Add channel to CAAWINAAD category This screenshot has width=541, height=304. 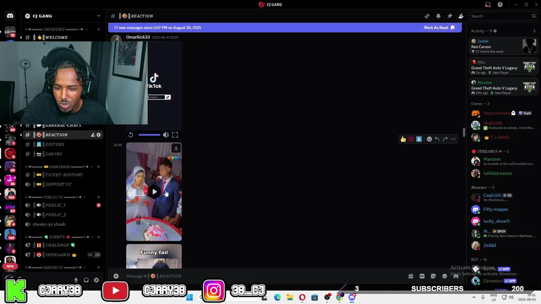[x=98, y=166]
